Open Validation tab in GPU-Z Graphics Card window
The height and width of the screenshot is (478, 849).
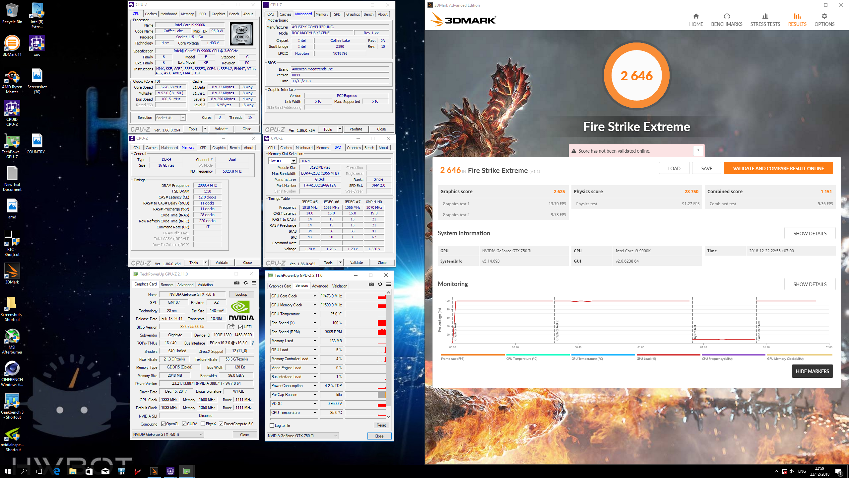(x=205, y=285)
